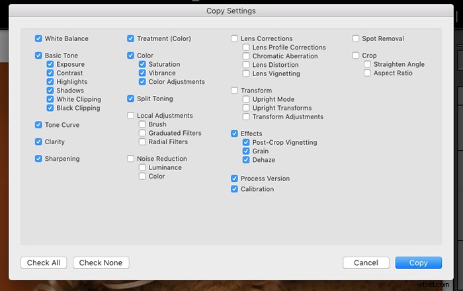Uncheck the White Balance checkbox
Viewport: 463px width, 291px height.
tap(38, 39)
